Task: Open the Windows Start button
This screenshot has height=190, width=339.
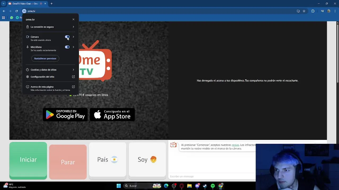Action: [119, 186]
